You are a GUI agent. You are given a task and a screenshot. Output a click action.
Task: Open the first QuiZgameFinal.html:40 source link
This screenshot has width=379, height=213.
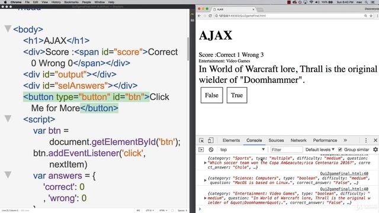pos(344,173)
